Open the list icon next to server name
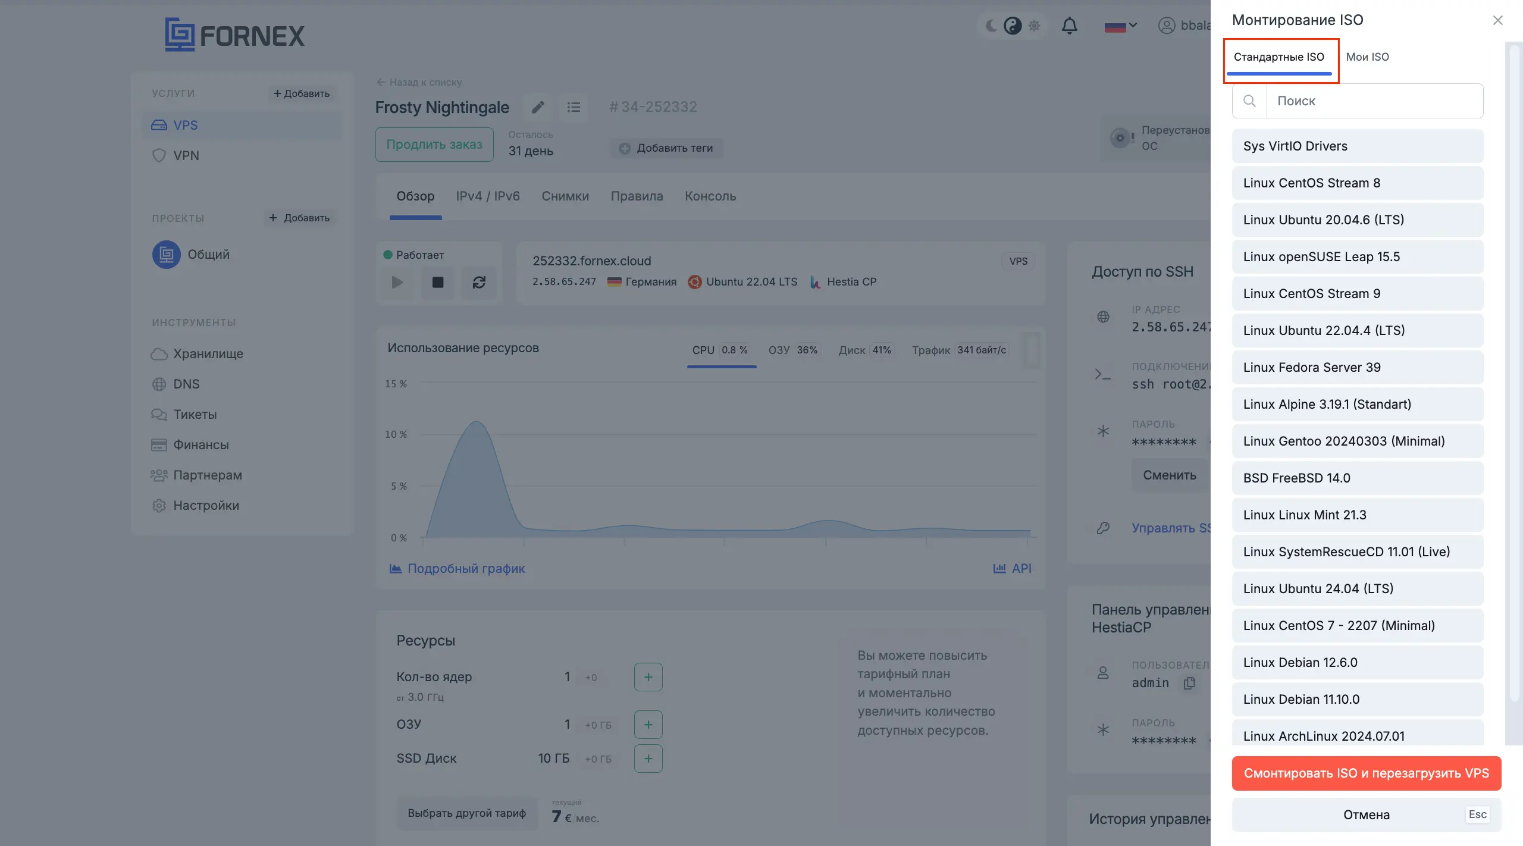The image size is (1523, 846). tap(574, 107)
